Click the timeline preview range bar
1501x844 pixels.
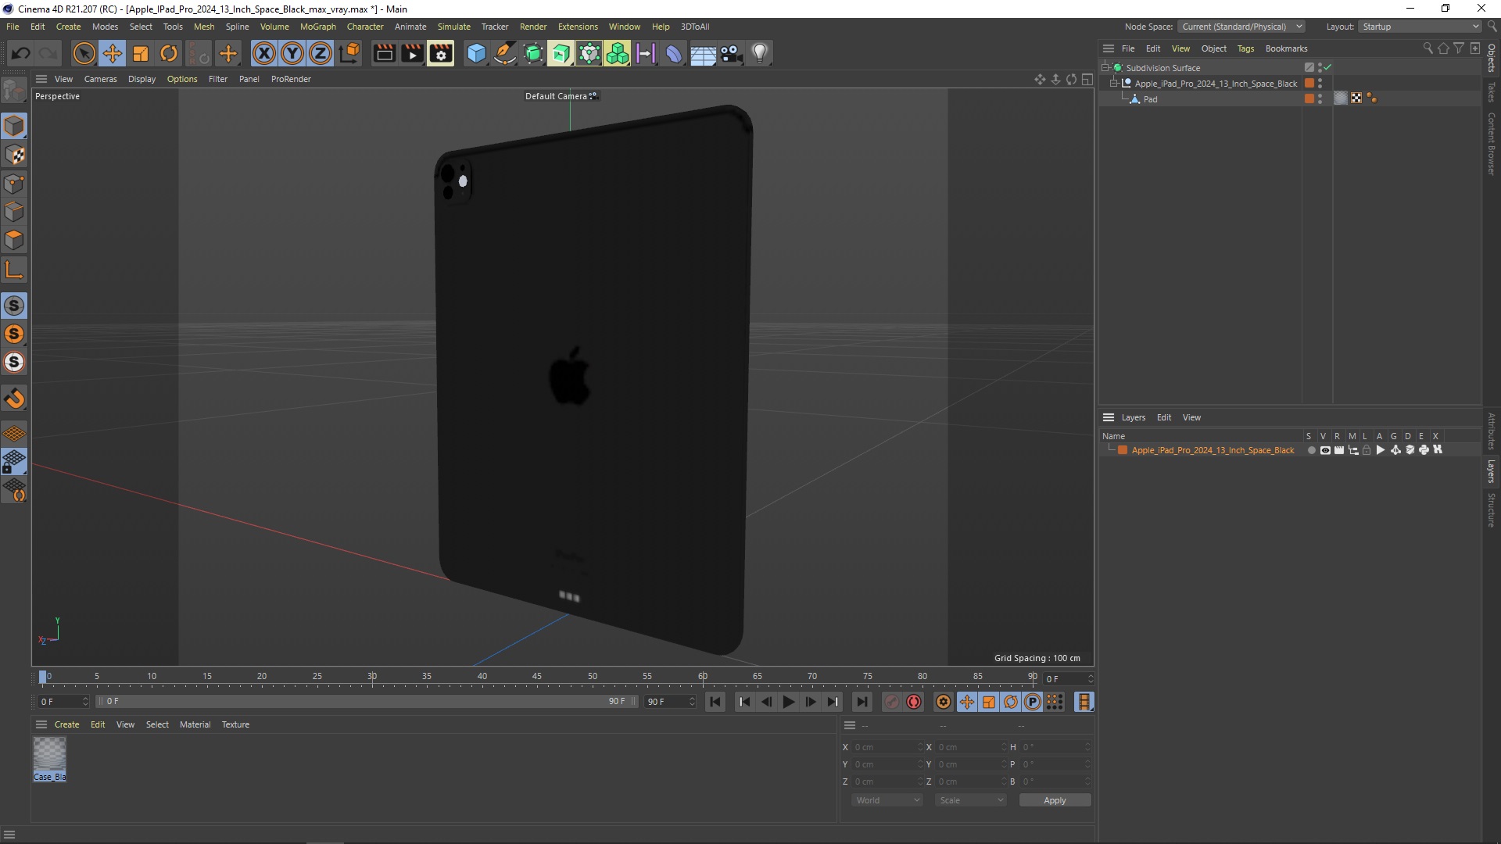click(367, 701)
